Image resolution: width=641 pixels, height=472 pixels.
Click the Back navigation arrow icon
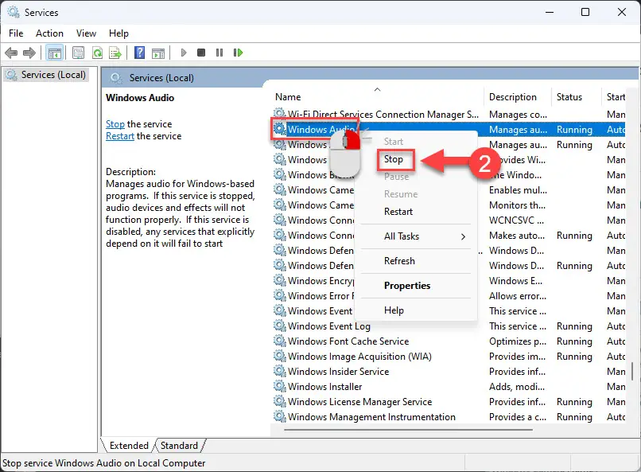tap(11, 53)
